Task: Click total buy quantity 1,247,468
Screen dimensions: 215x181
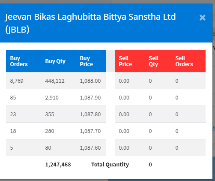Action: (x=58, y=165)
